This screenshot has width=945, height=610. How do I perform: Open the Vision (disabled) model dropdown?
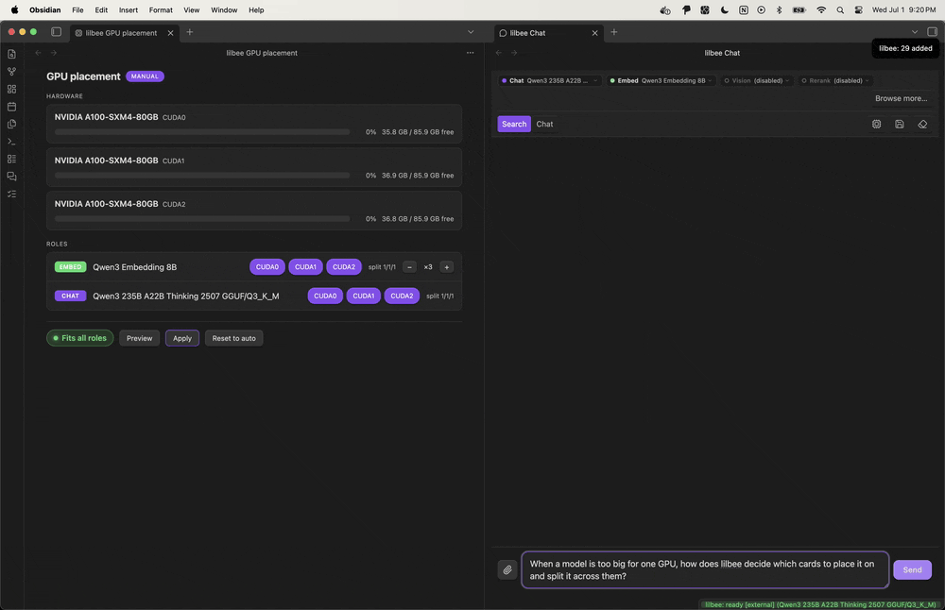pos(756,80)
